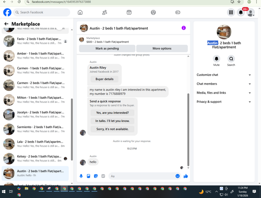Send quick reply 'In talks. I'll let you know.'

[x=112, y=121]
